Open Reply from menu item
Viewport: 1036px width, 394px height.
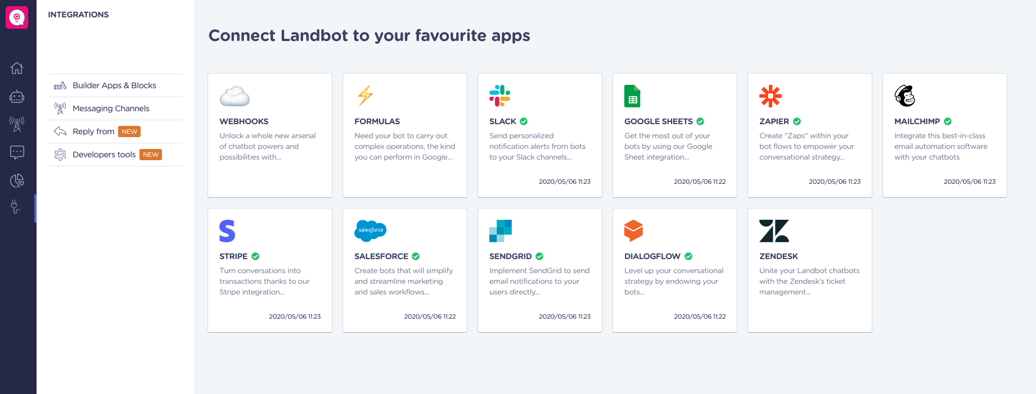115,132
